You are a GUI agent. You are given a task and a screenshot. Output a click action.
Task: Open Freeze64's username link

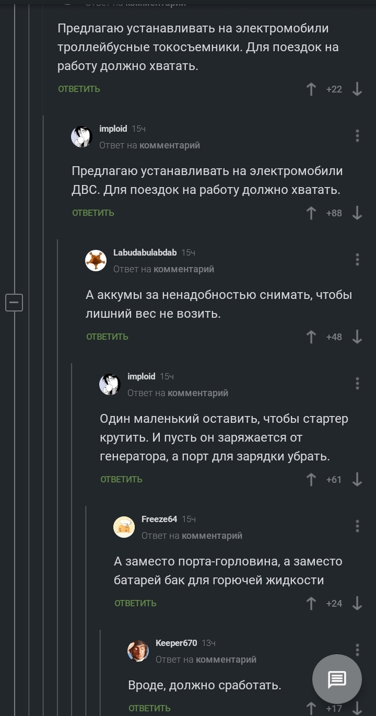pos(159,519)
